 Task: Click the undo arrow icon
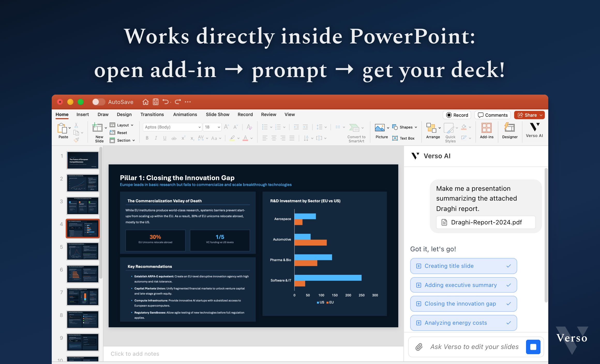point(166,102)
